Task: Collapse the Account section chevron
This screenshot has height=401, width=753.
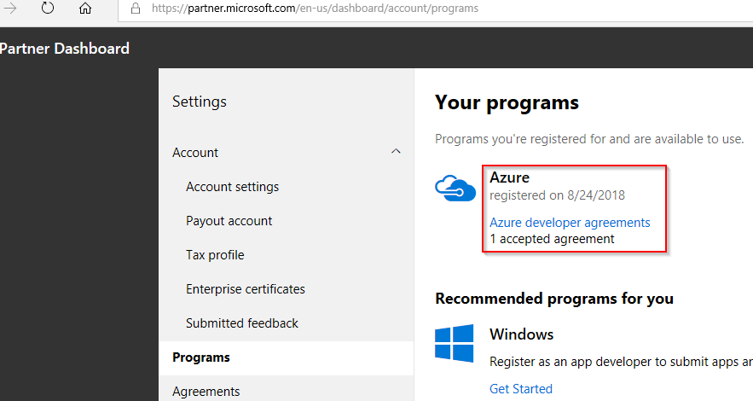Action: pos(396,152)
